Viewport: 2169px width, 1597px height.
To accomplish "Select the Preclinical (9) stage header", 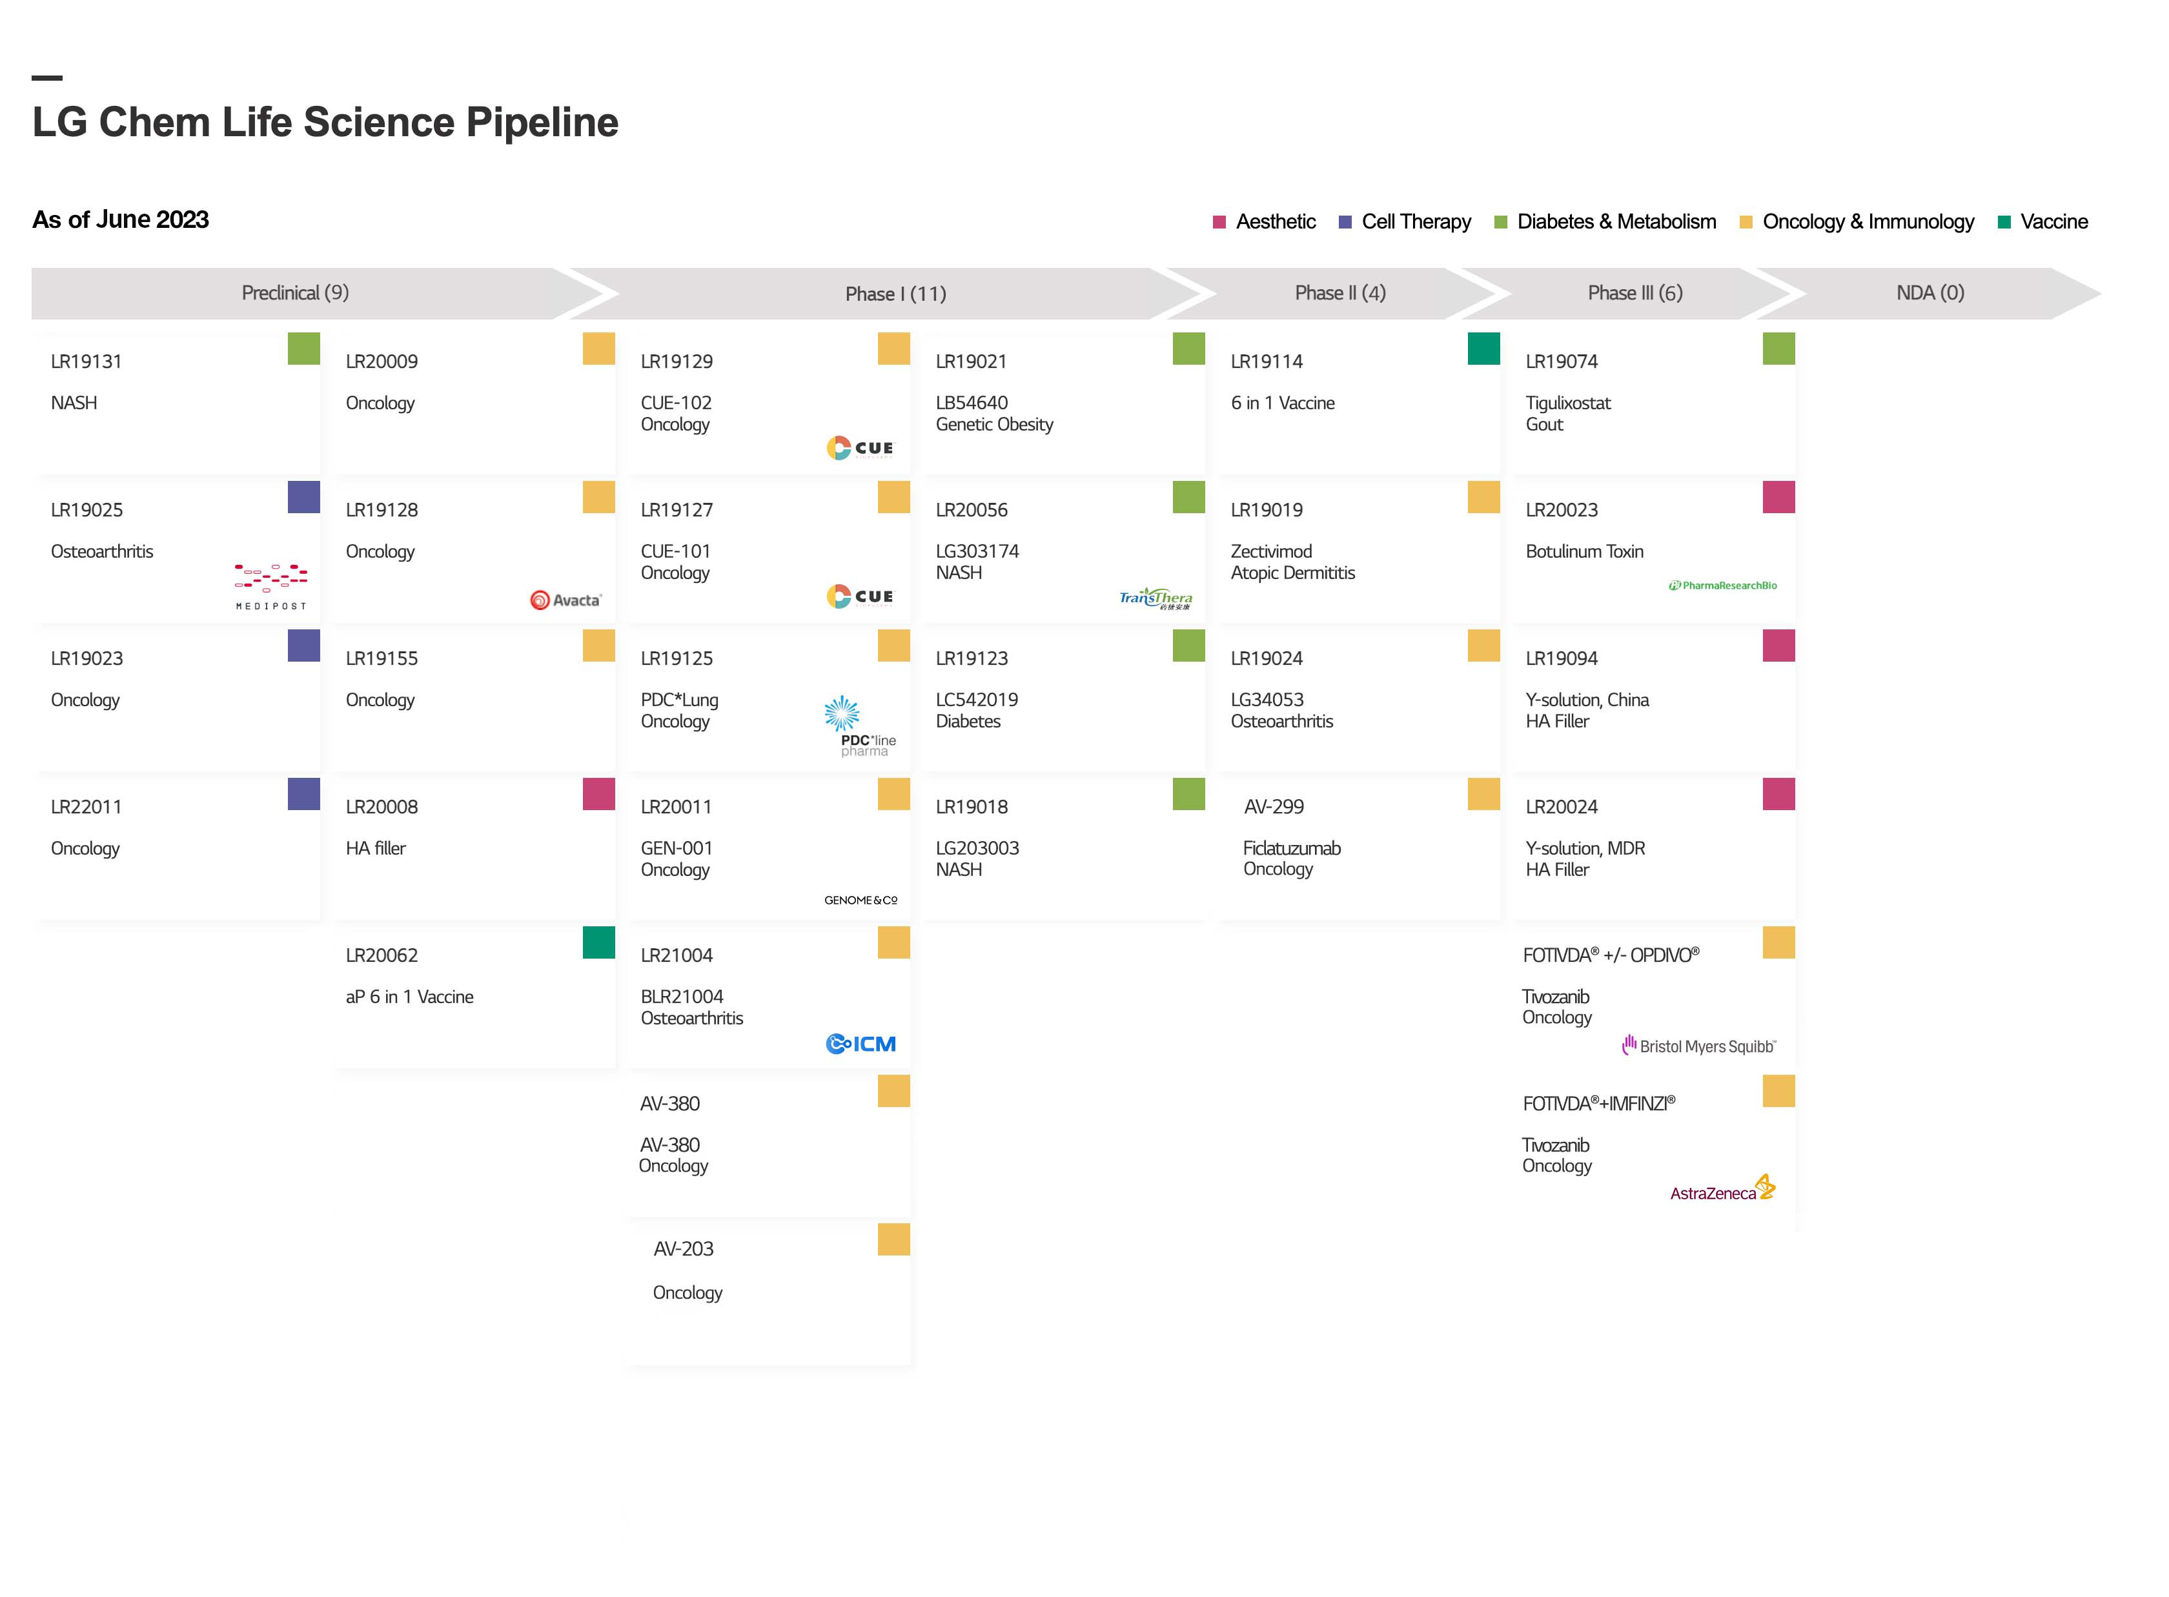I will coord(295,293).
